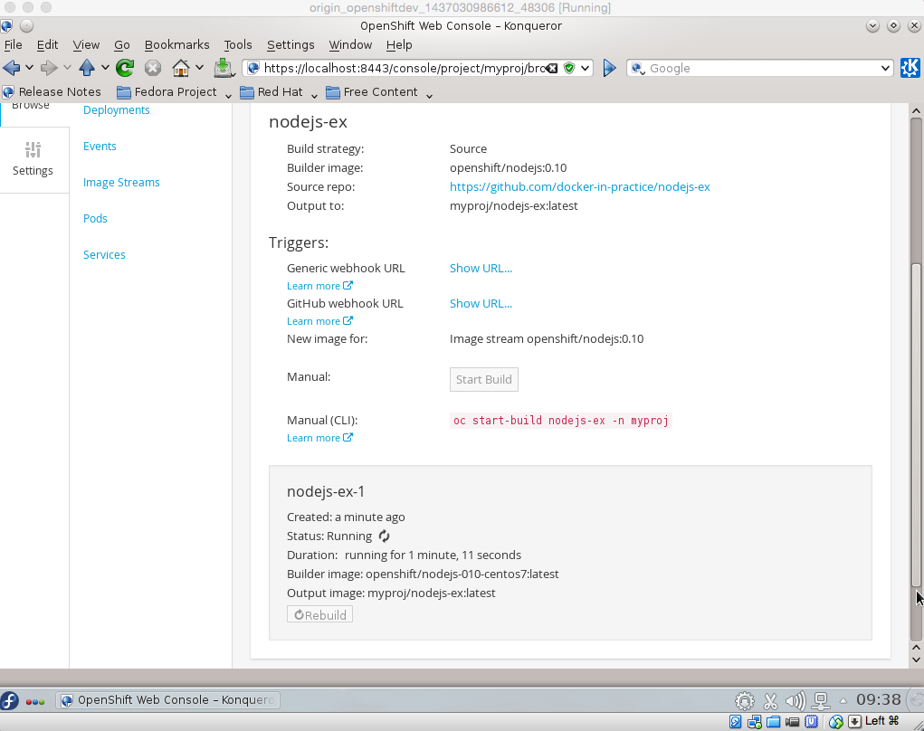924x731 pixels.
Task: Expand the address bar history dropdown
Action: [x=586, y=68]
